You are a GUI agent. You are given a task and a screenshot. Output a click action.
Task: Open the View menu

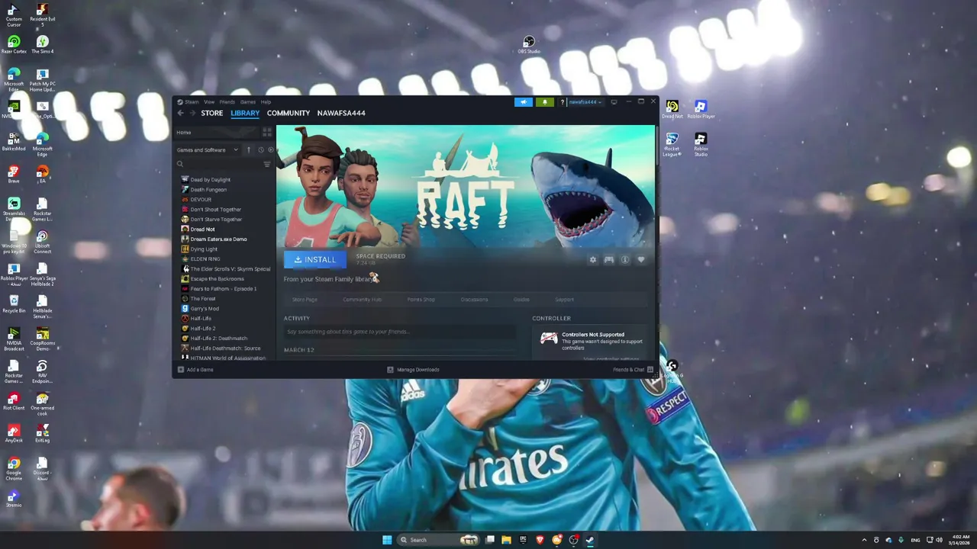(x=209, y=101)
